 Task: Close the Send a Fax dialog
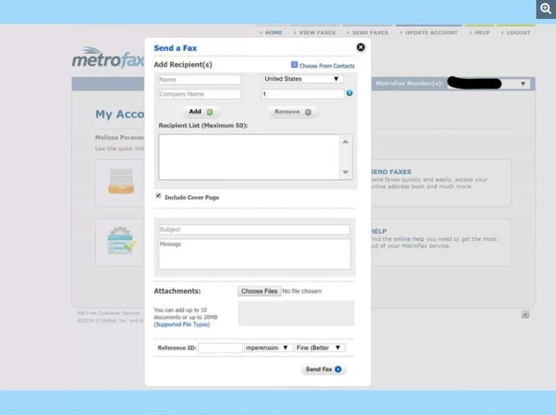[x=361, y=47]
